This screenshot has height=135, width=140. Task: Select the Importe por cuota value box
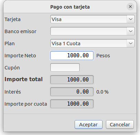click(72, 104)
